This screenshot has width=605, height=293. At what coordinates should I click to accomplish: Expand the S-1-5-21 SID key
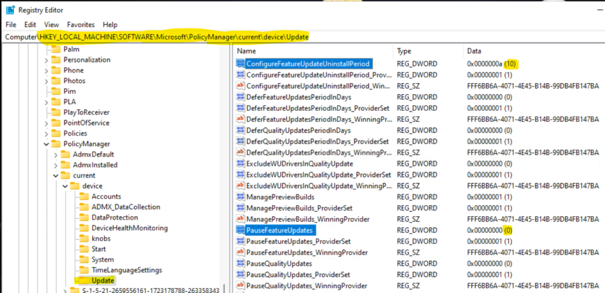tap(66, 290)
